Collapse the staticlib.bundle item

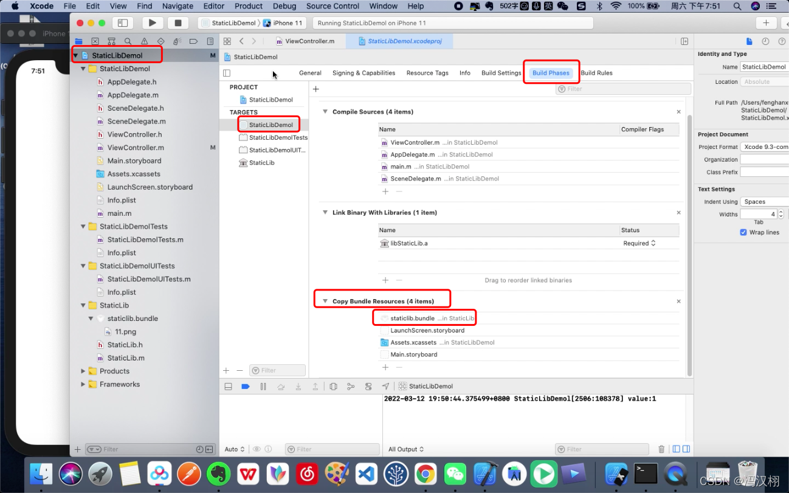pyautogui.click(x=91, y=319)
